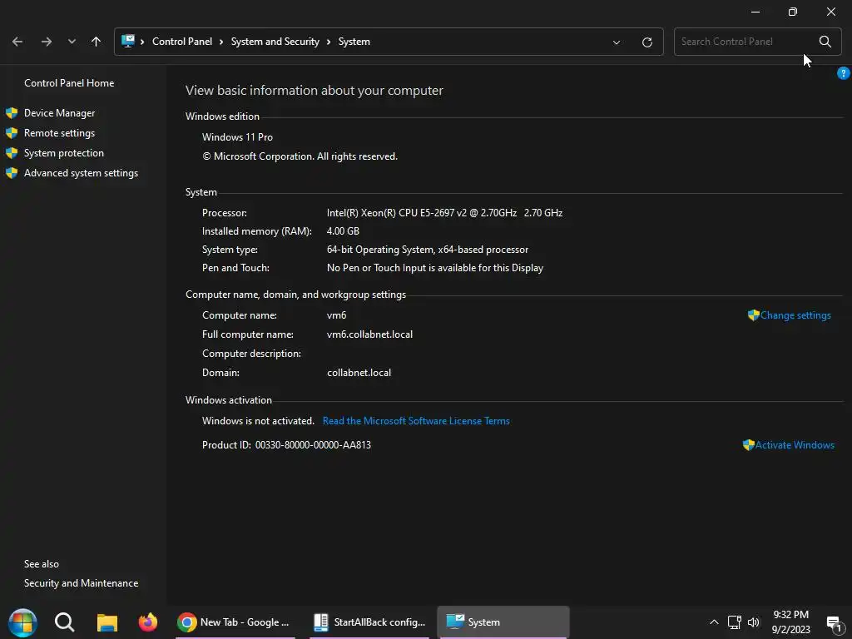Image resolution: width=852 pixels, height=639 pixels.
Task: Click Change settings for computer name
Action: click(795, 315)
